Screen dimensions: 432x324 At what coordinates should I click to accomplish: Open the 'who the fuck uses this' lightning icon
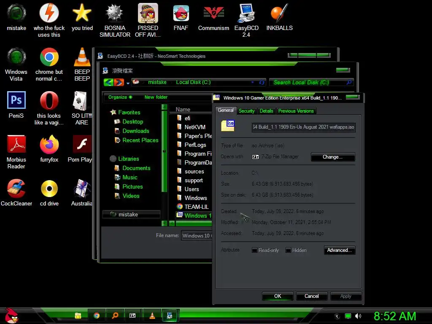(x=49, y=20)
